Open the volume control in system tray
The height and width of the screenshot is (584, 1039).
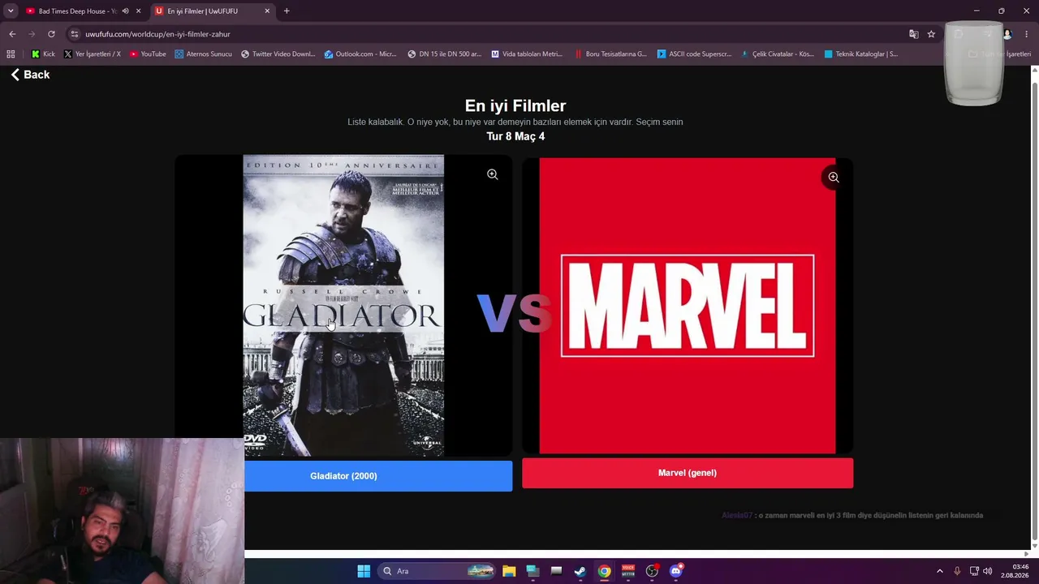[x=988, y=571]
